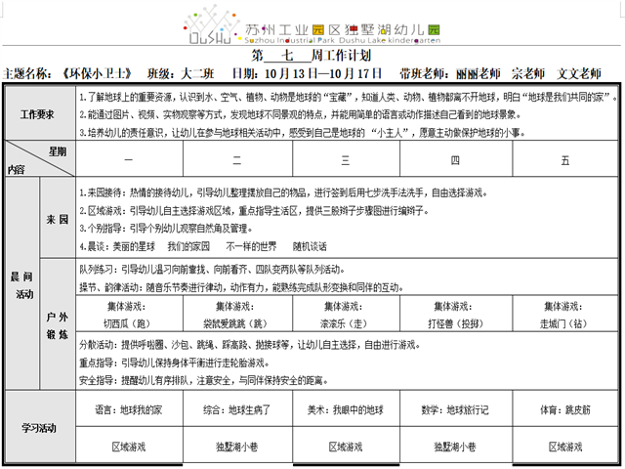Click the 晨间活动 row header

point(21,283)
